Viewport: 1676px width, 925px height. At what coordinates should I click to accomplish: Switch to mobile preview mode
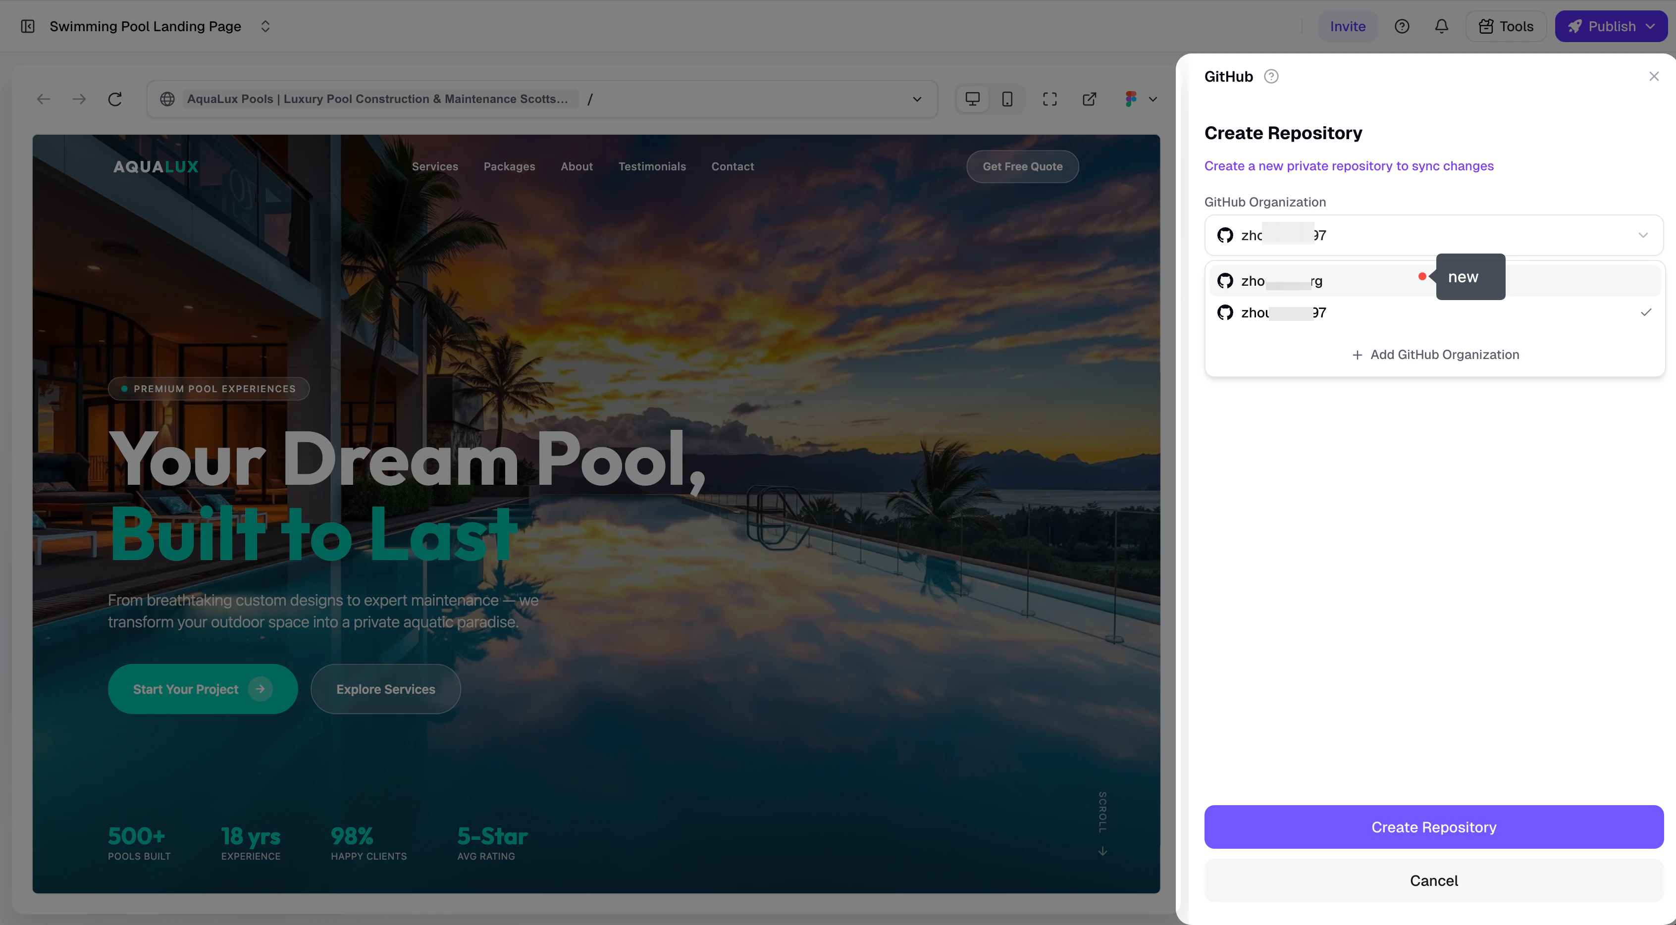[x=1006, y=99]
